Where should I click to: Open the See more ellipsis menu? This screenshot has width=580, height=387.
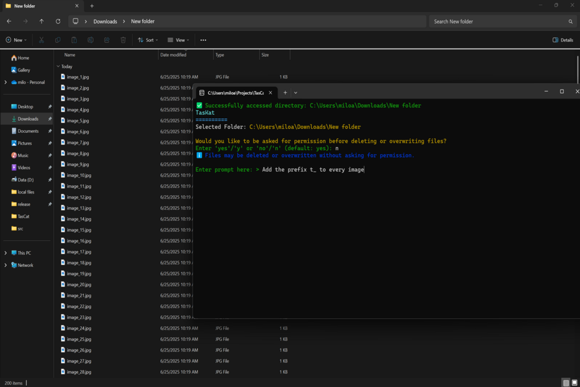203,40
